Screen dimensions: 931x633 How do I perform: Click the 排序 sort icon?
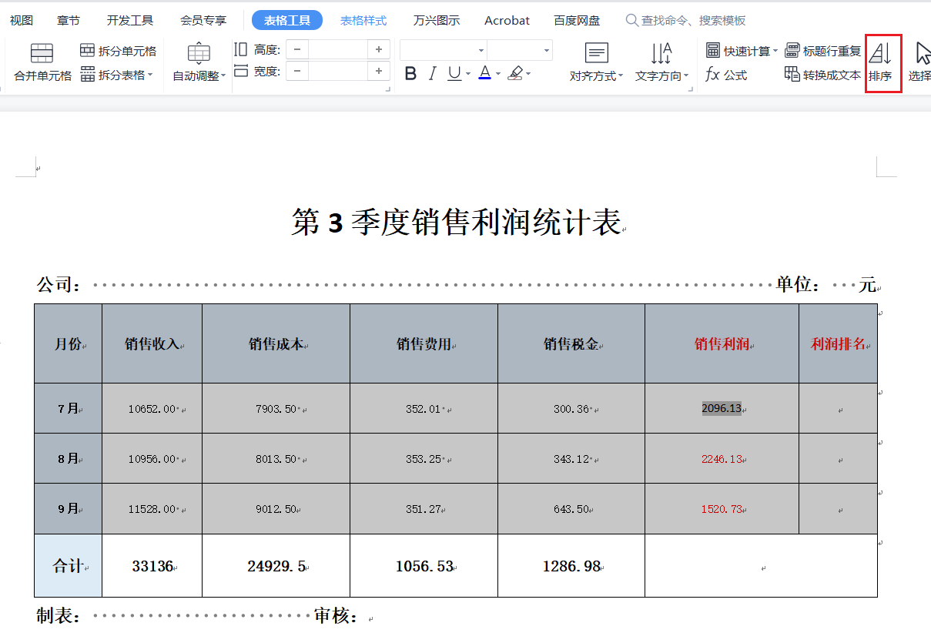[880, 54]
